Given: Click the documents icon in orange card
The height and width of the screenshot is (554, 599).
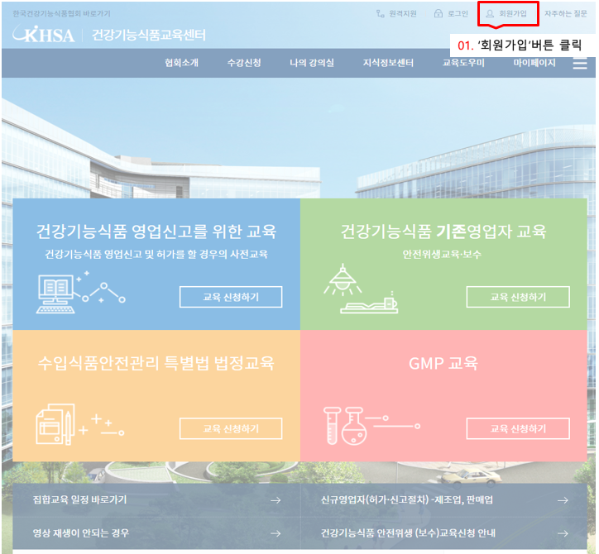Looking at the screenshot, I should click(x=55, y=424).
